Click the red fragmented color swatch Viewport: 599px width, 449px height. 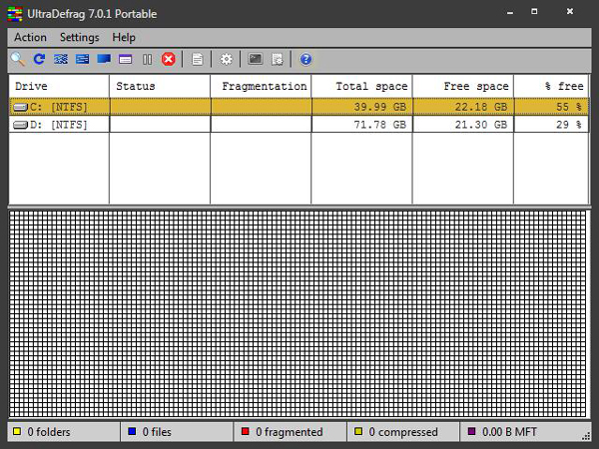(x=246, y=431)
